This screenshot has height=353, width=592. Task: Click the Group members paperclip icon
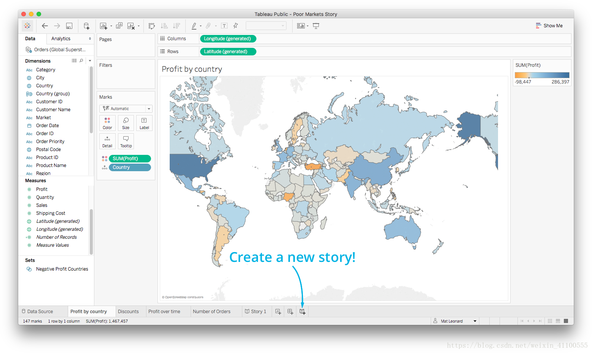(208, 26)
